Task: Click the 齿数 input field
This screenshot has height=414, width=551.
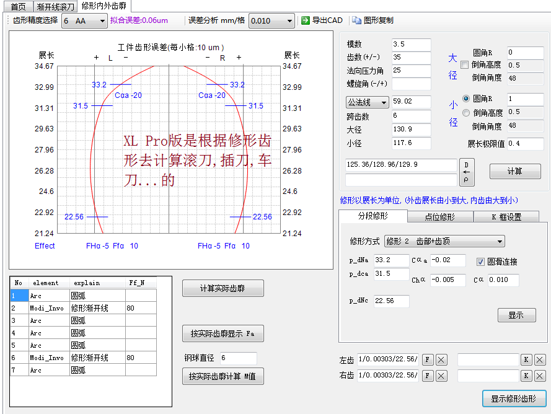Action: click(x=411, y=58)
